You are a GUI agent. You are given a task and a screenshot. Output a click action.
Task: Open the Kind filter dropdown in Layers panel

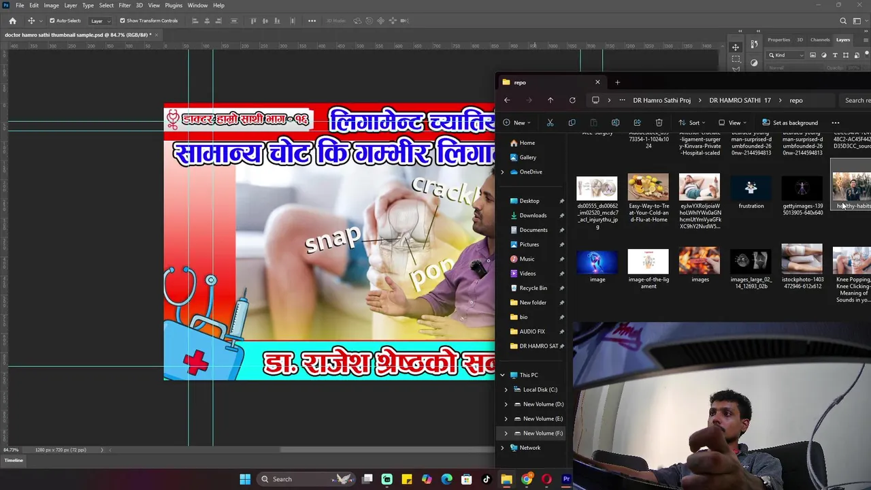click(786, 55)
